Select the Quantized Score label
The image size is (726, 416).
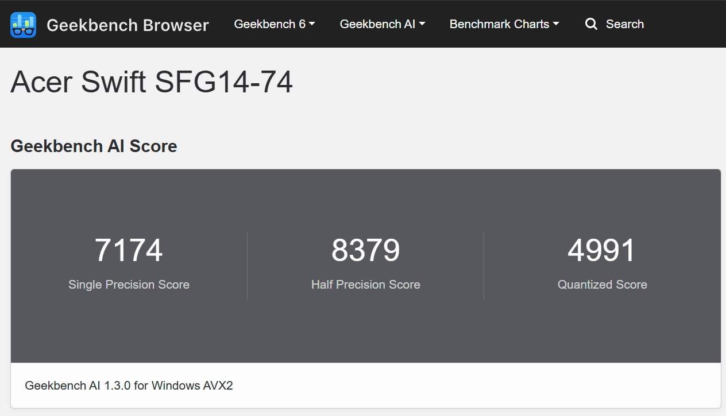[603, 285]
